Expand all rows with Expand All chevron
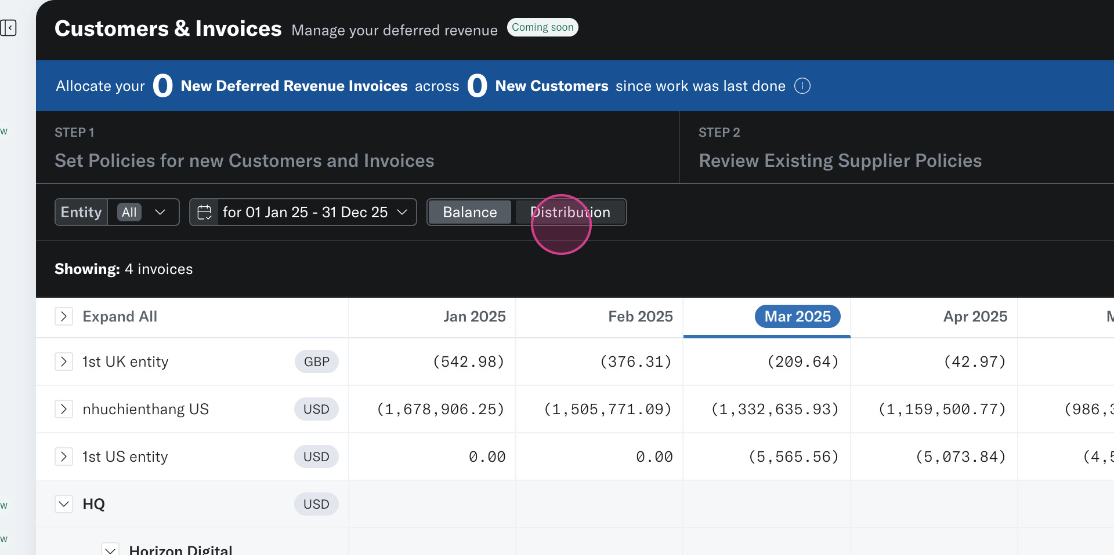Screen dimensions: 1114x555 pyautogui.click(x=64, y=316)
